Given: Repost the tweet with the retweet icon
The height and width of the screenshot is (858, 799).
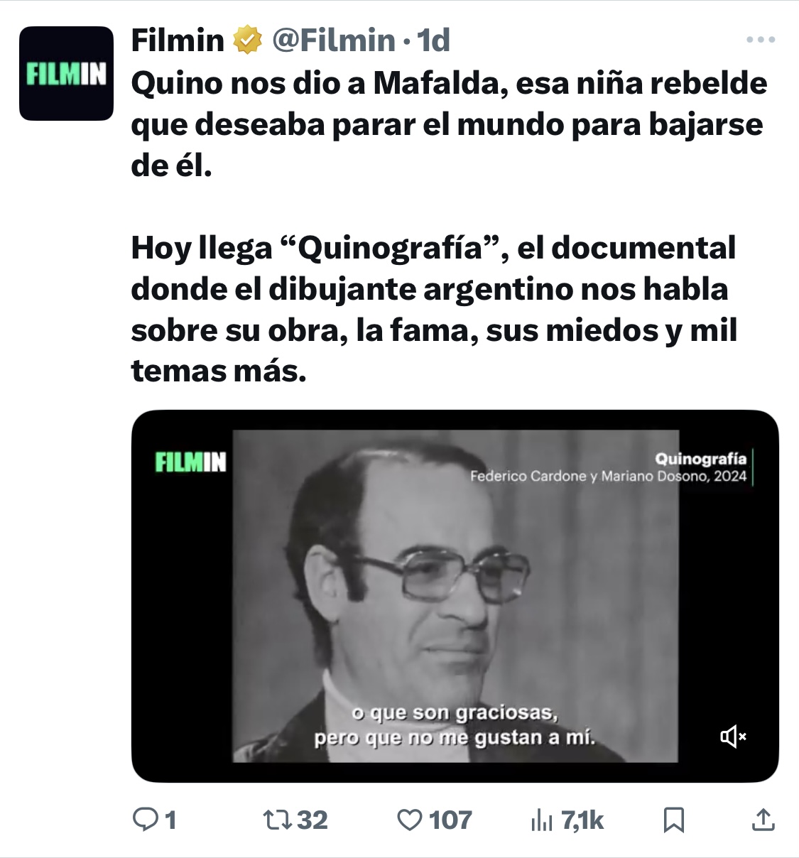Looking at the screenshot, I should [278, 820].
